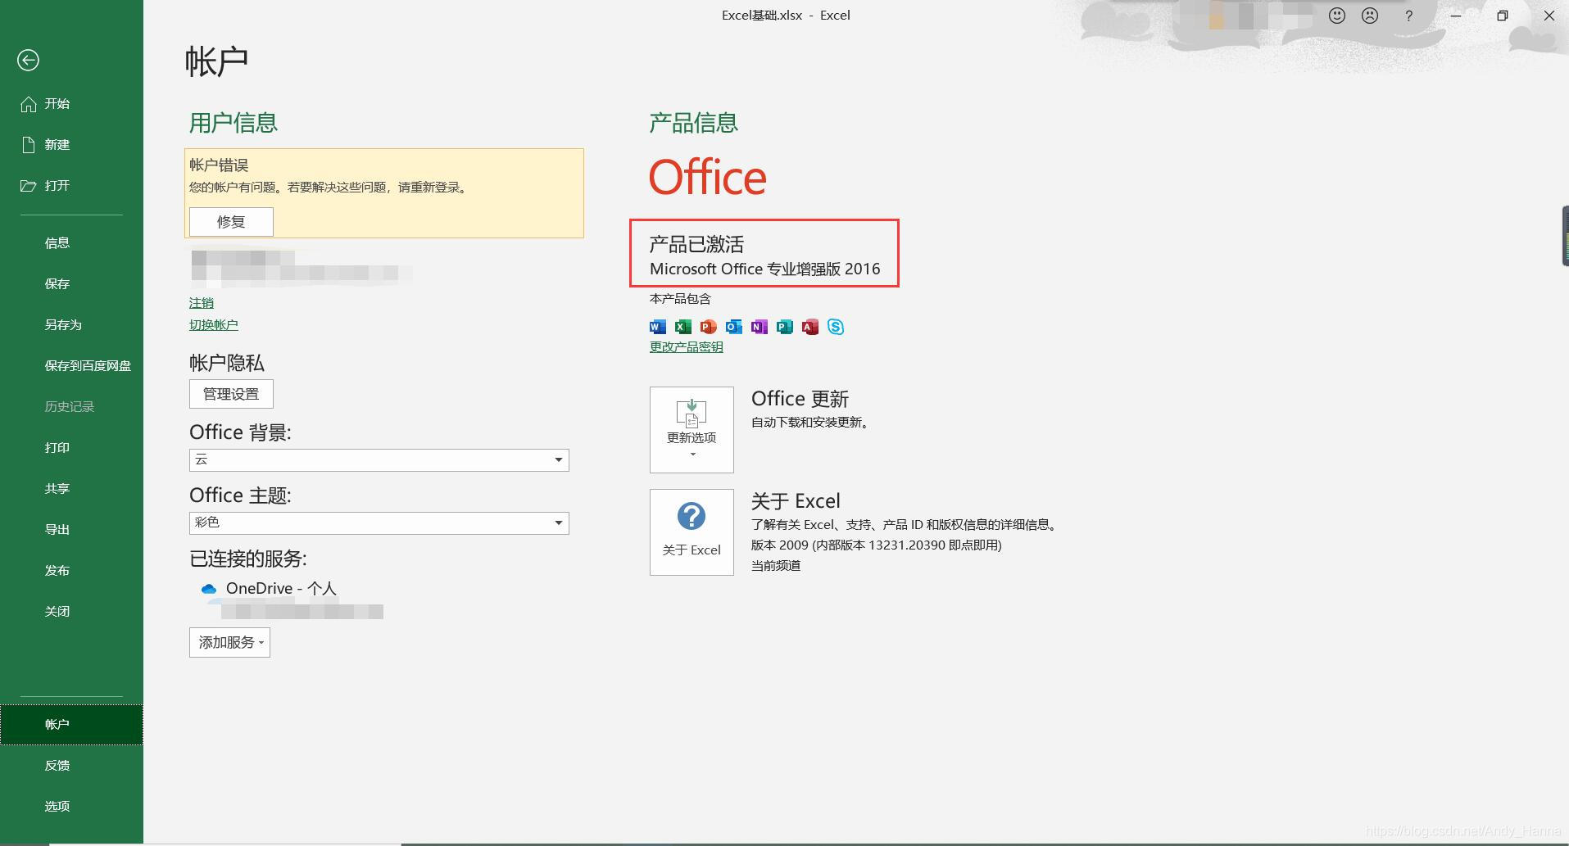This screenshot has width=1569, height=846.
Task: Click the 更改产品密钥 link
Action: [x=687, y=347]
